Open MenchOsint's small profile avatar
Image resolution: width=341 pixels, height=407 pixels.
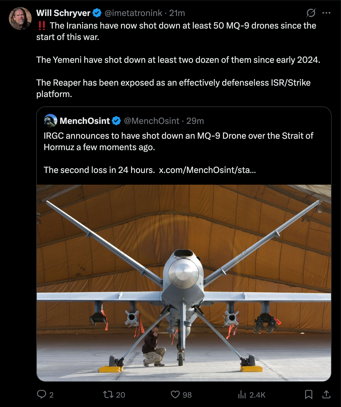pyautogui.click(x=50, y=121)
